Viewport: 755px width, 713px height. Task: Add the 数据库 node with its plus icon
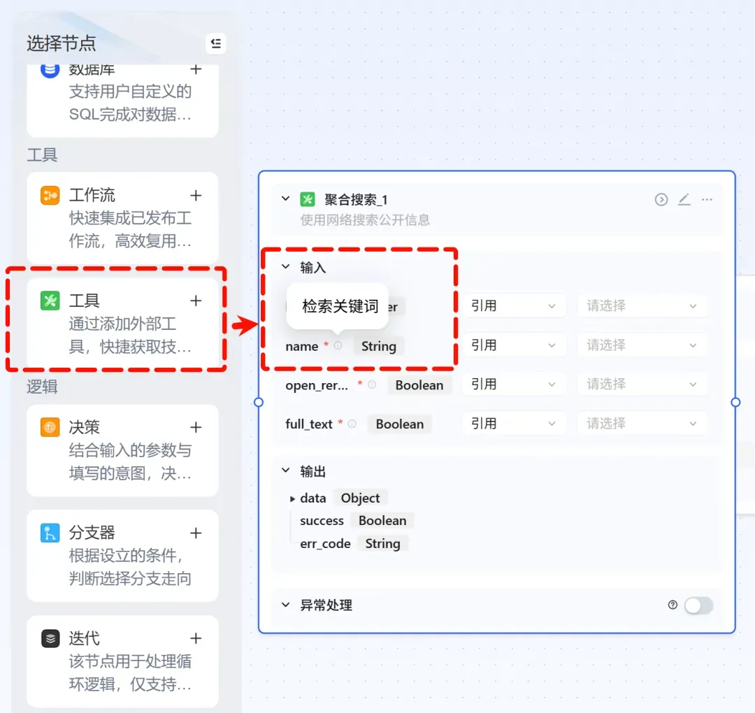coord(196,69)
